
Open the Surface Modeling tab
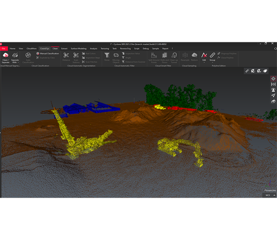[79, 49]
